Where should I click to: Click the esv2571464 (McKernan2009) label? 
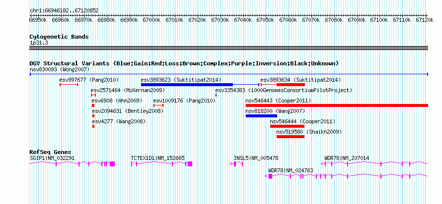tap(128, 90)
